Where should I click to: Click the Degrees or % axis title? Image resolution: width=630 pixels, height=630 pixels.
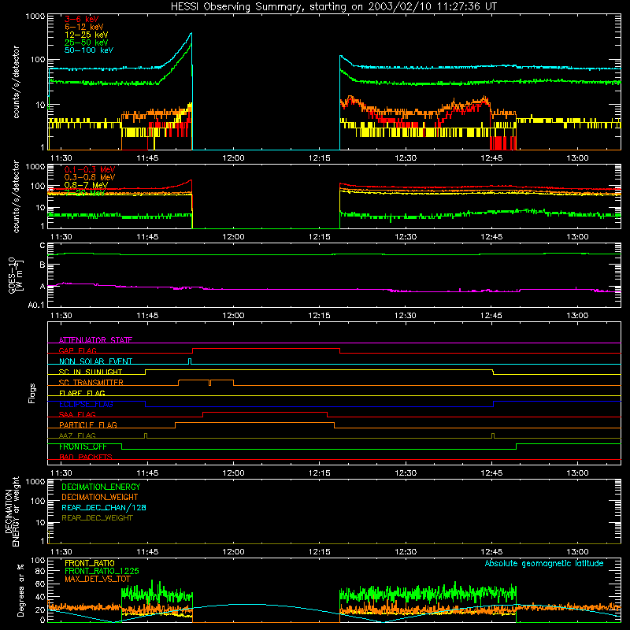pos(20,590)
